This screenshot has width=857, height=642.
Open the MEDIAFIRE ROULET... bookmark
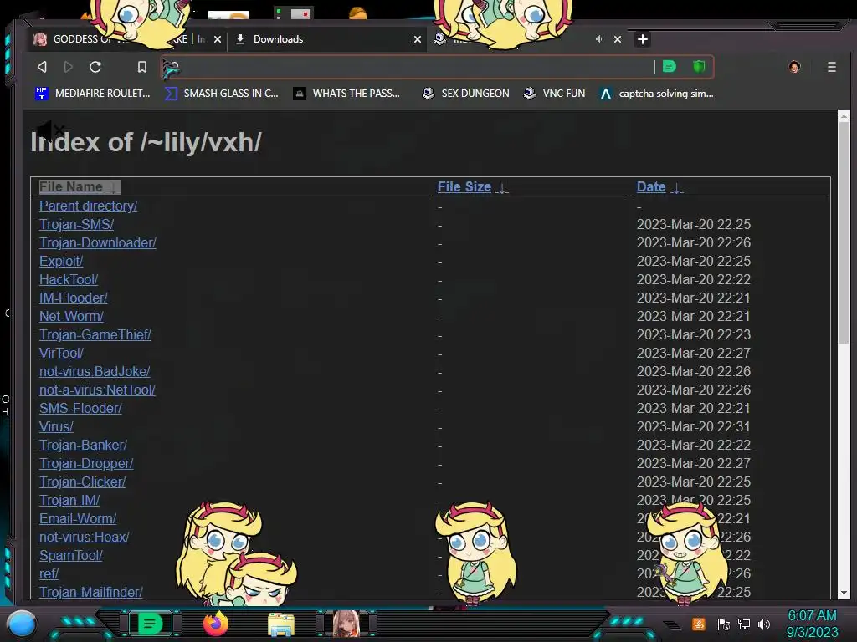click(x=92, y=94)
